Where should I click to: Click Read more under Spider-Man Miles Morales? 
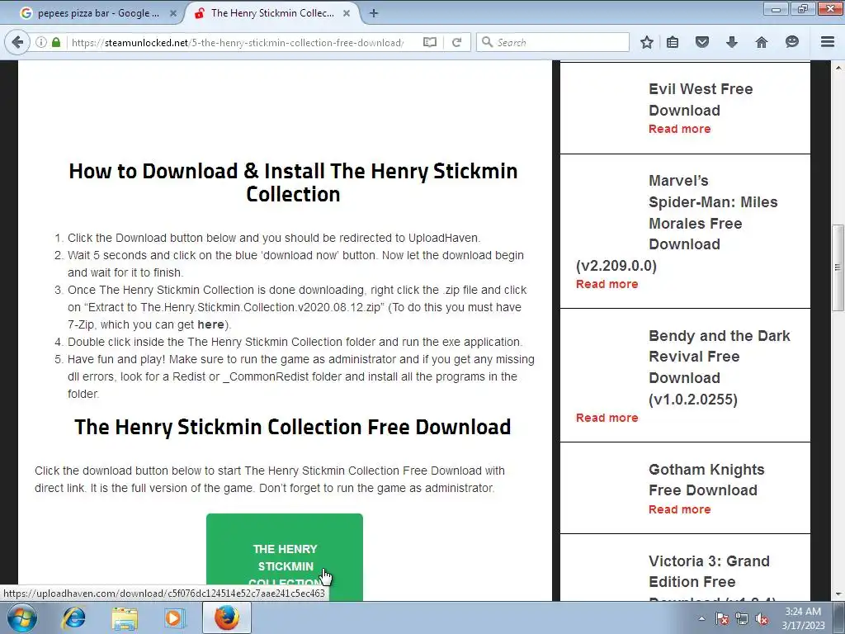click(607, 284)
